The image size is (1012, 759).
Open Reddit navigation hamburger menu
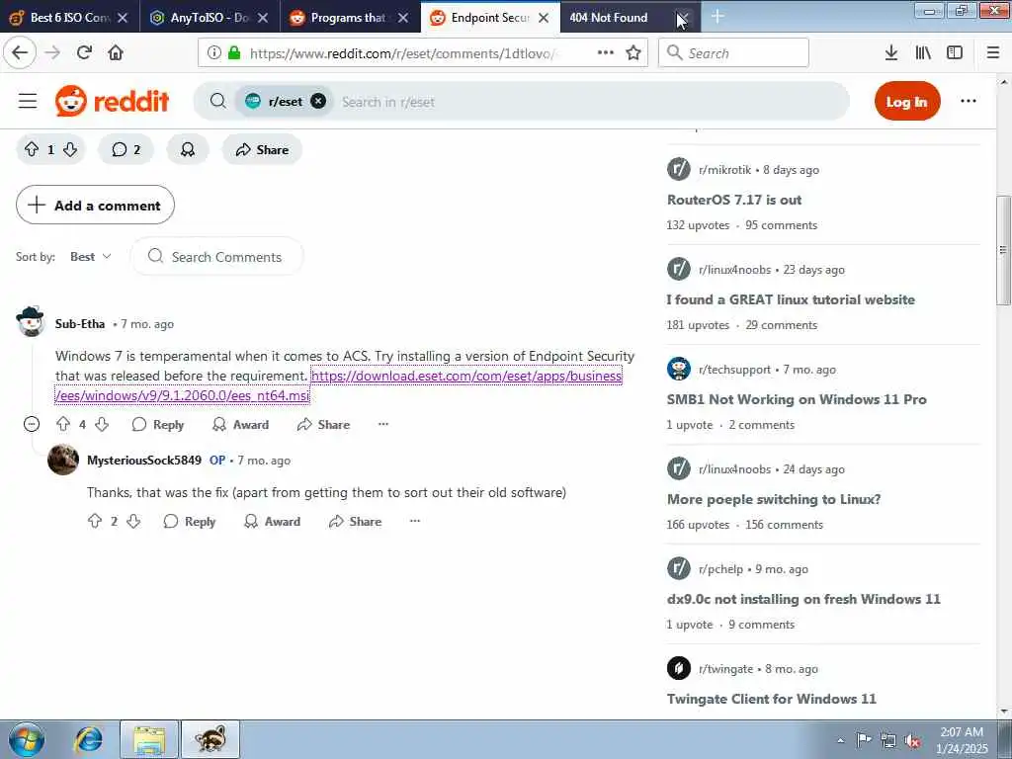pos(27,101)
